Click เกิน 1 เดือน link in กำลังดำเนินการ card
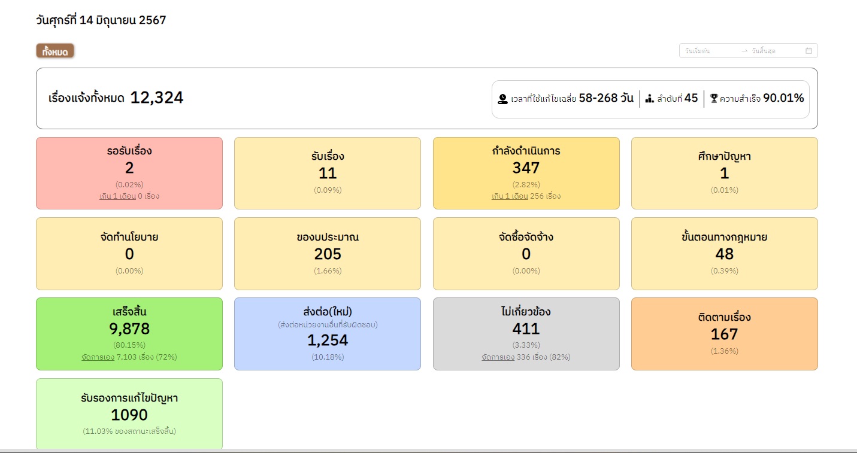The height and width of the screenshot is (453, 857). pyautogui.click(x=510, y=196)
